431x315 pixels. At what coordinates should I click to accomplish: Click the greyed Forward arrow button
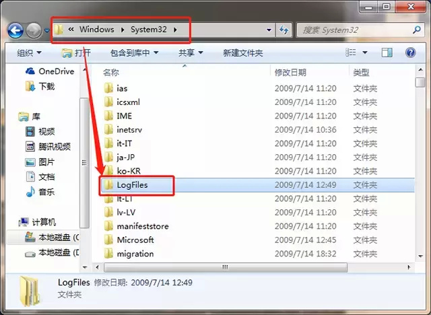34,30
